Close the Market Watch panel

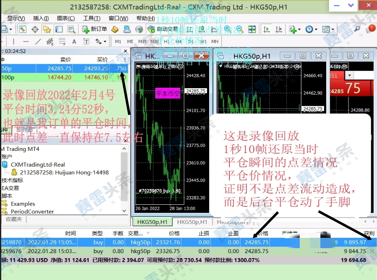pyautogui.click(x=125, y=51)
